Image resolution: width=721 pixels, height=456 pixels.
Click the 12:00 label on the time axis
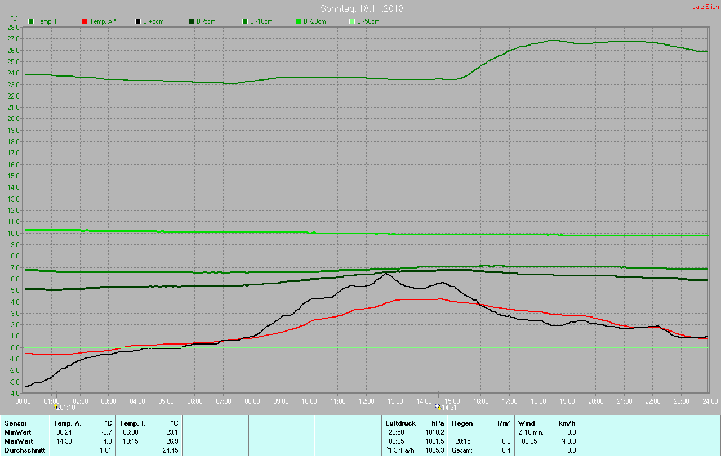[366, 401]
